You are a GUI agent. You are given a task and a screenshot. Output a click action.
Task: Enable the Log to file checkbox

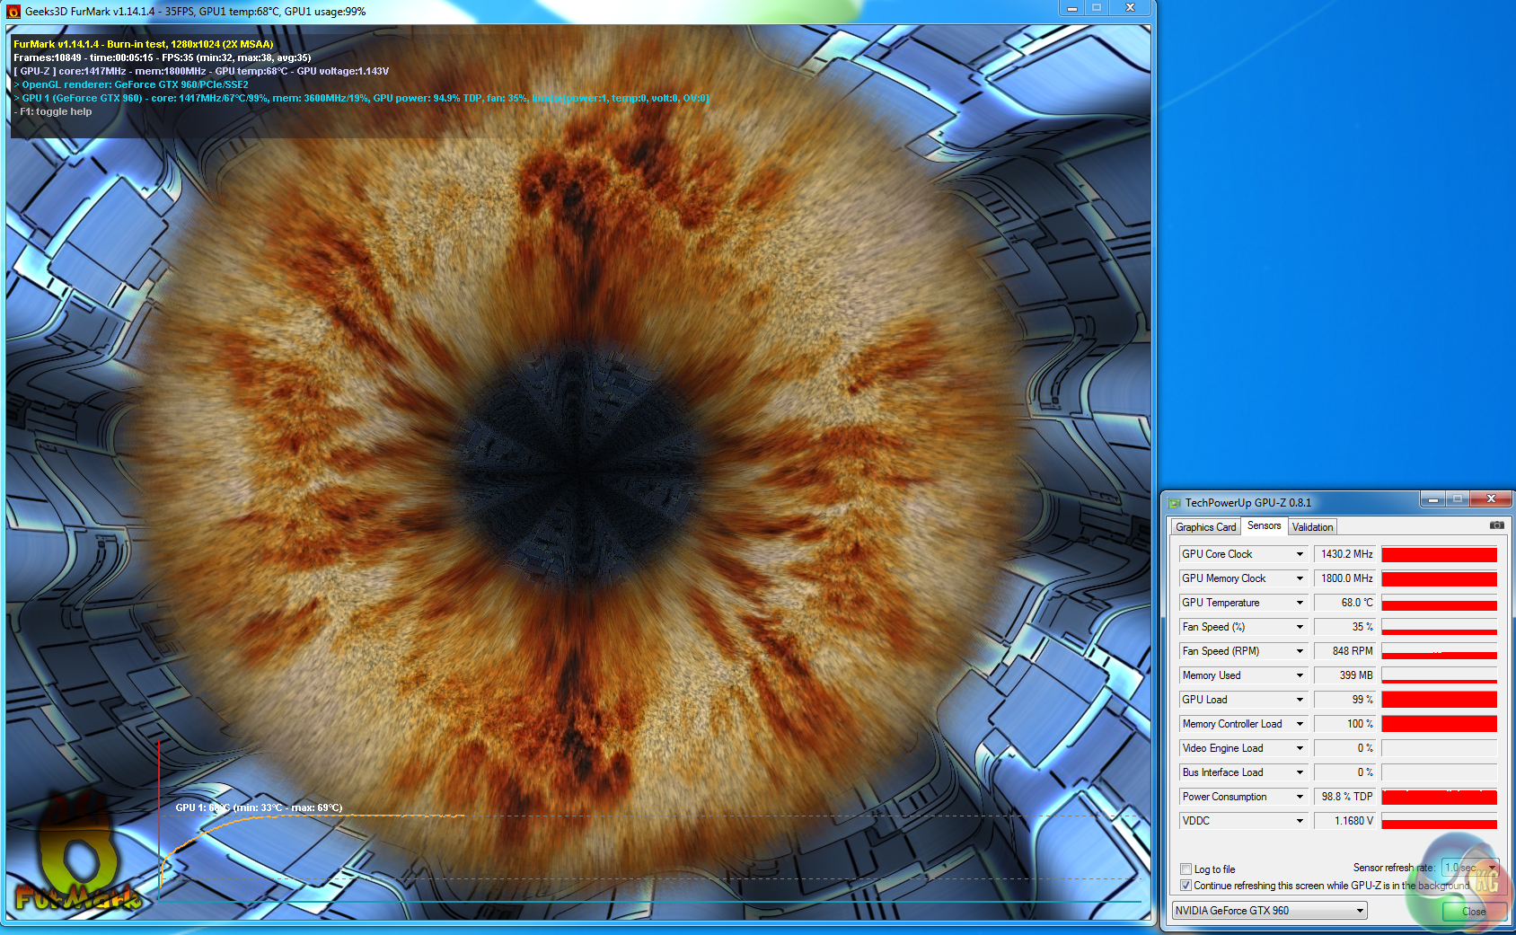1186,869
